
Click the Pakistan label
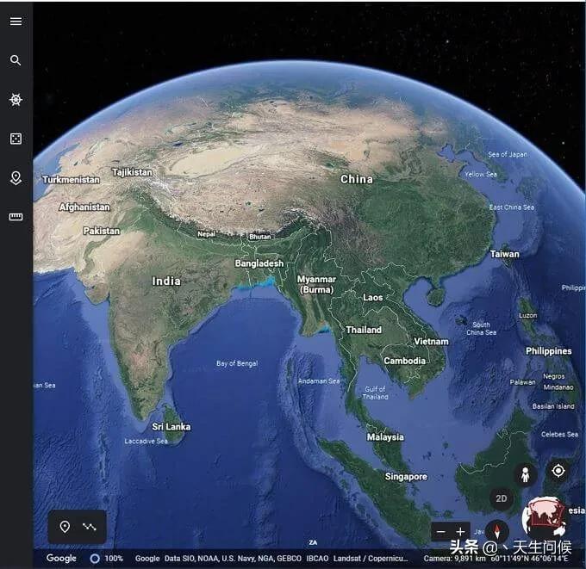pos(102,231)
